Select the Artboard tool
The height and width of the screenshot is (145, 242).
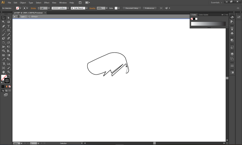3,68
